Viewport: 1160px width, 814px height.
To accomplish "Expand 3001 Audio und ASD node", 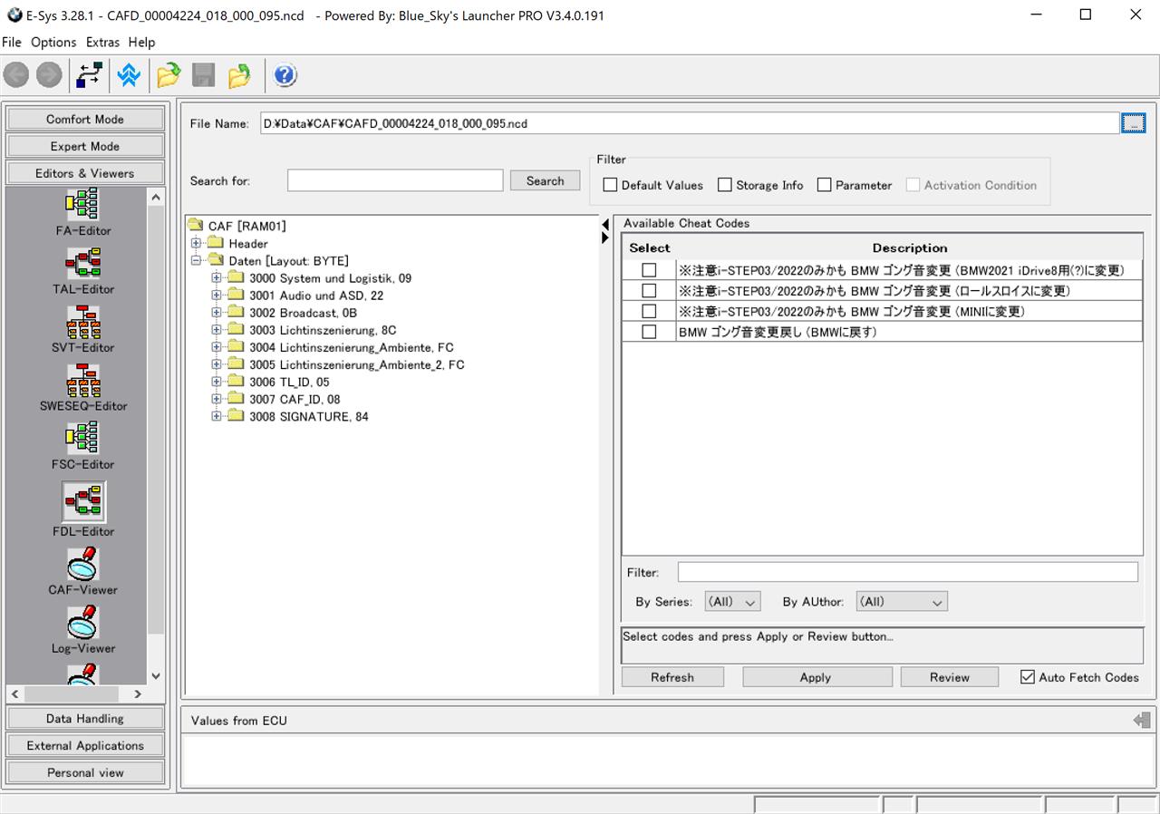I will click(x=217, y=296).
